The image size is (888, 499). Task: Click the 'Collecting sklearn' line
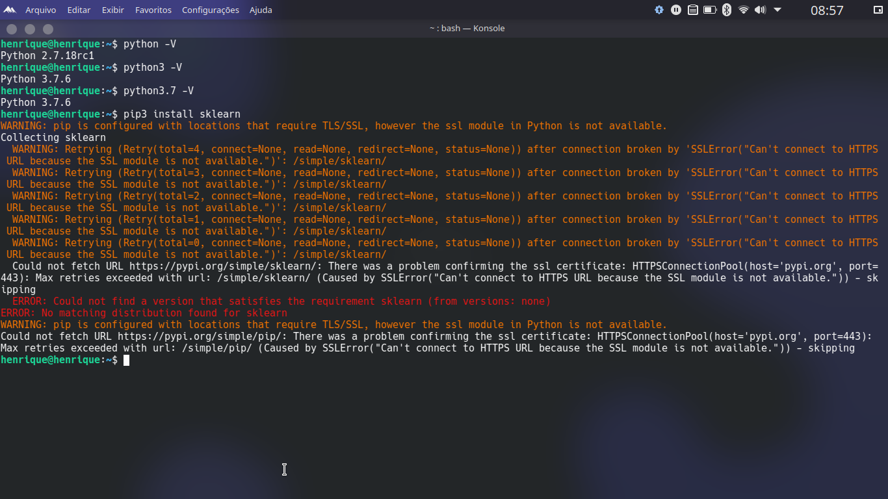point(53,138)
